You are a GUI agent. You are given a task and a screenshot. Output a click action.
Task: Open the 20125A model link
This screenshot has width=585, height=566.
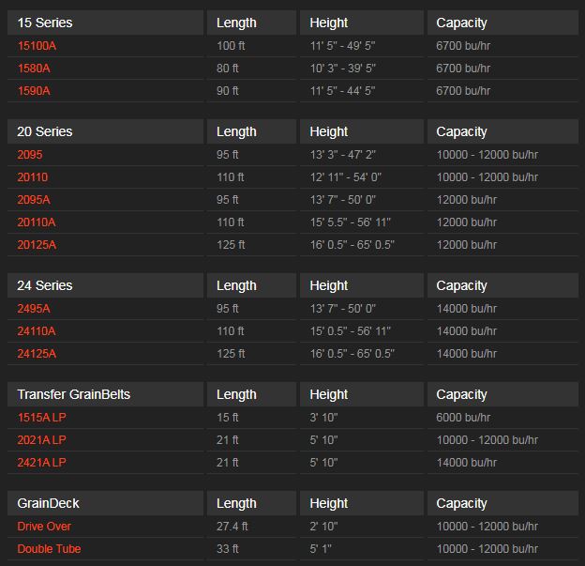[x=37, y=245]
